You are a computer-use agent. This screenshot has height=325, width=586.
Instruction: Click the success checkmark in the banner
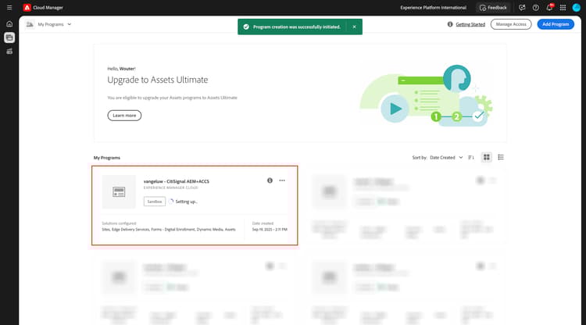pos(246,27)
